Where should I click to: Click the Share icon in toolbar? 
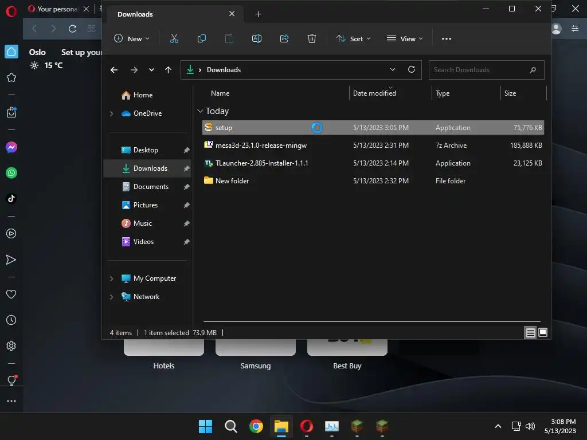(284, 38)
